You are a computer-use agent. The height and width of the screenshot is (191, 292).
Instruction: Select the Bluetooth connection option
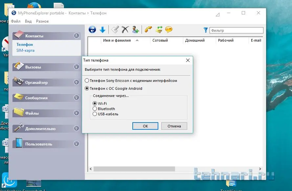pos(95,109)
